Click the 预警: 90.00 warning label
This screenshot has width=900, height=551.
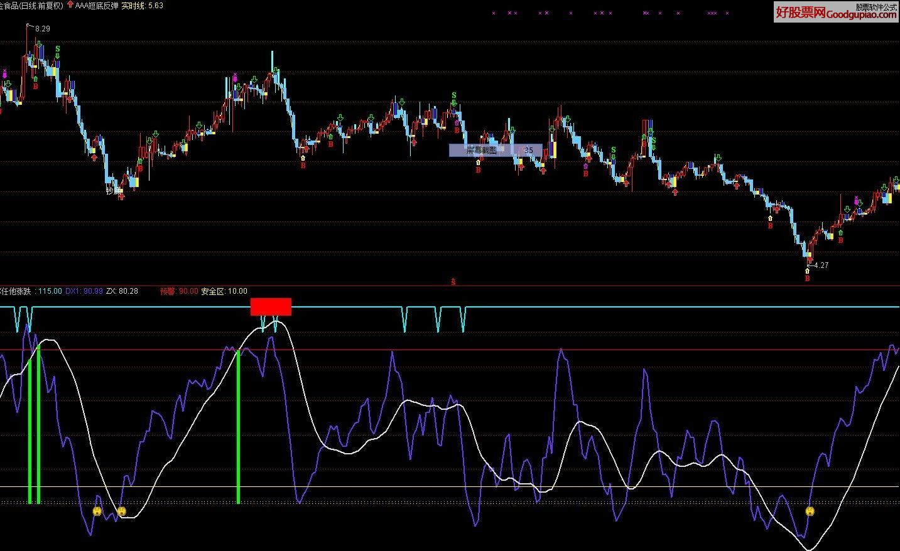(179, 291)
